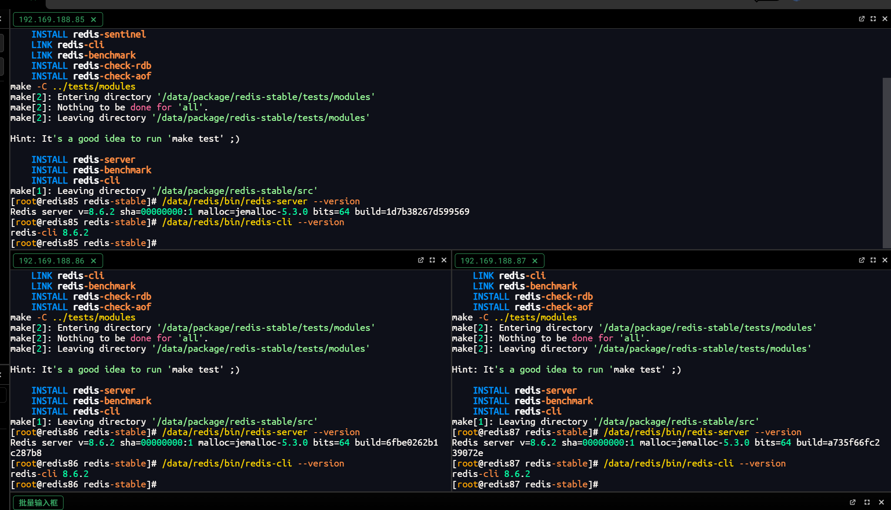The width and height of the screenshot is (891, 510).
Task: Fullscreen the 192.169.188.85 terminal pane
Action: (873, 19)
